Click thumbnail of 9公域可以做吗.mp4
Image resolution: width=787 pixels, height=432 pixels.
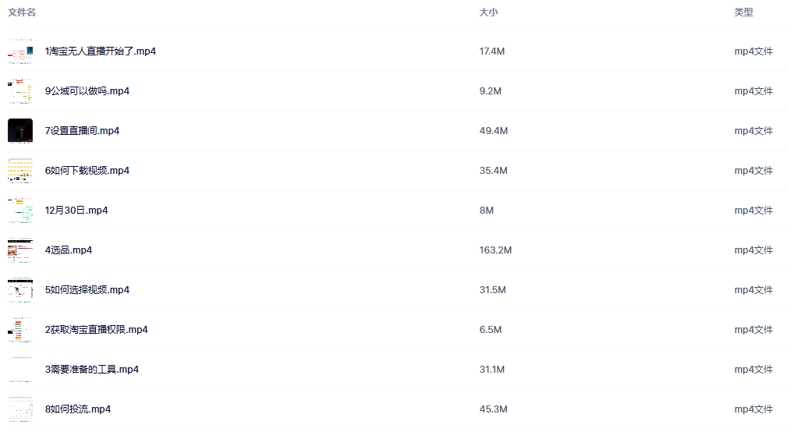click(20, 91)
